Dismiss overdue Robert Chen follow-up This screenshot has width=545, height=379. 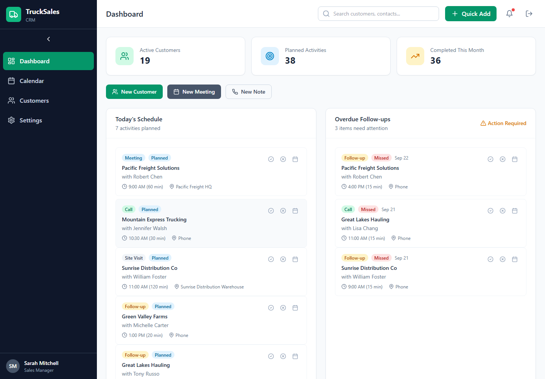point(503,159)
